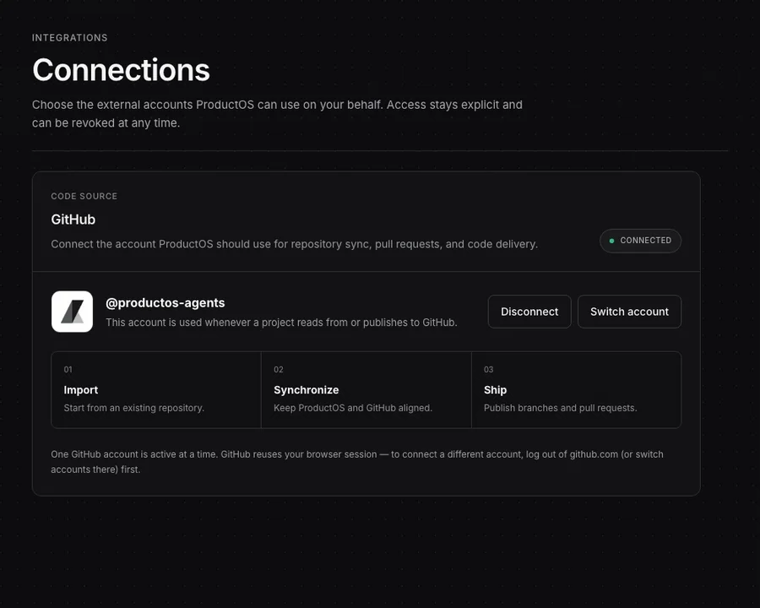Click the CONNECTED status badge

pos(640,241)
